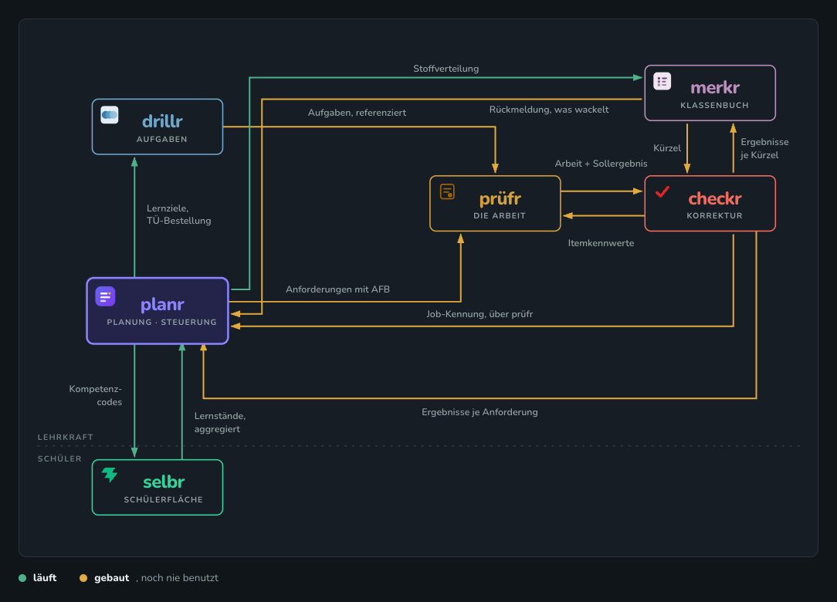Click the 'Aufgaben, referenziert' label
This screenshot has width=837, height=602.
[x=357, y=113]
